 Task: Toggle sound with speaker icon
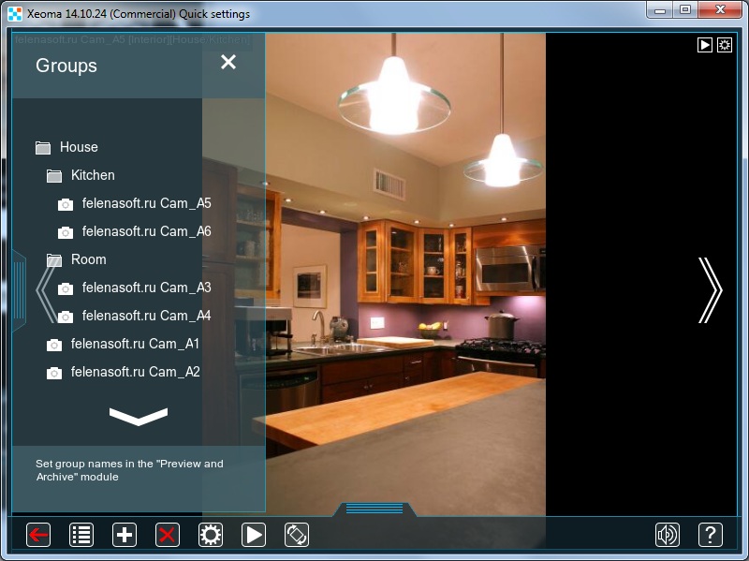[668, 535]
